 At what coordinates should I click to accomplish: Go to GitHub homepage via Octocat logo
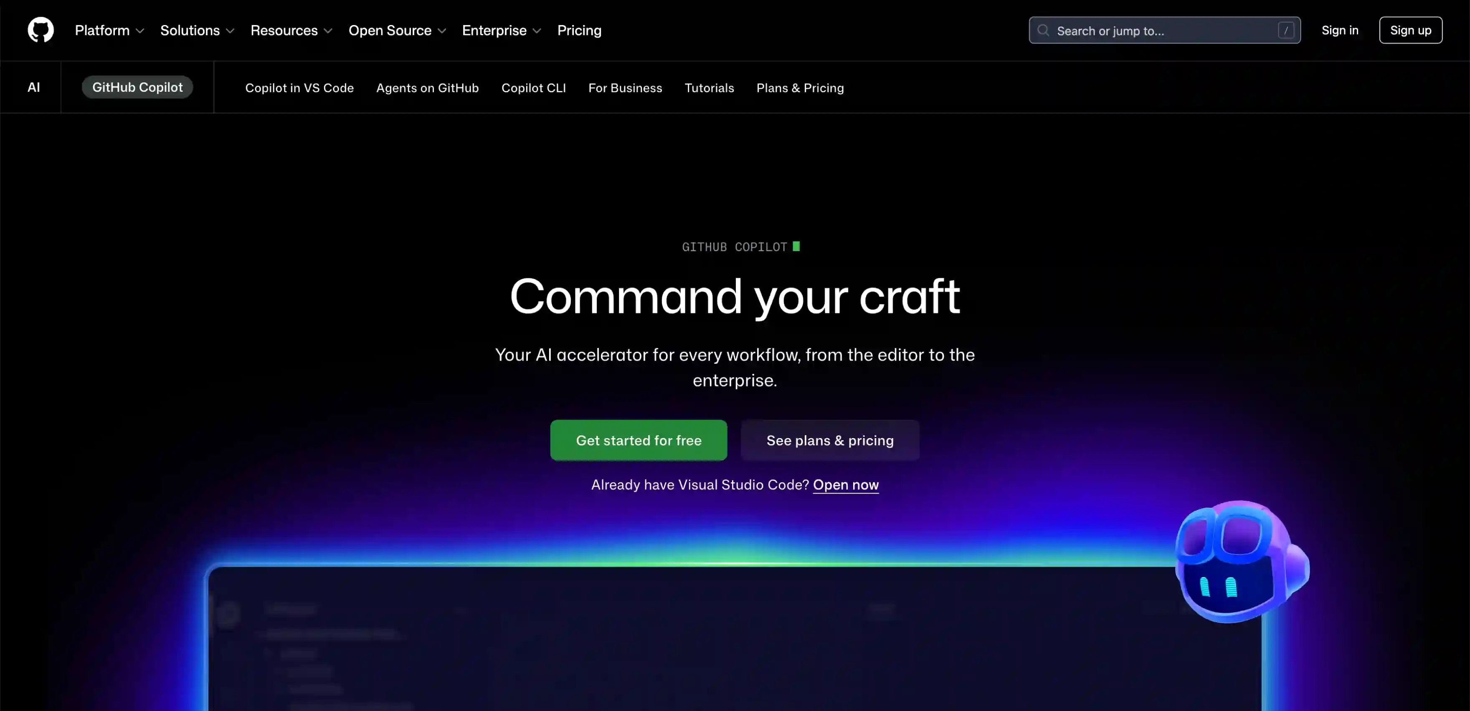click(x=41, y=30)
